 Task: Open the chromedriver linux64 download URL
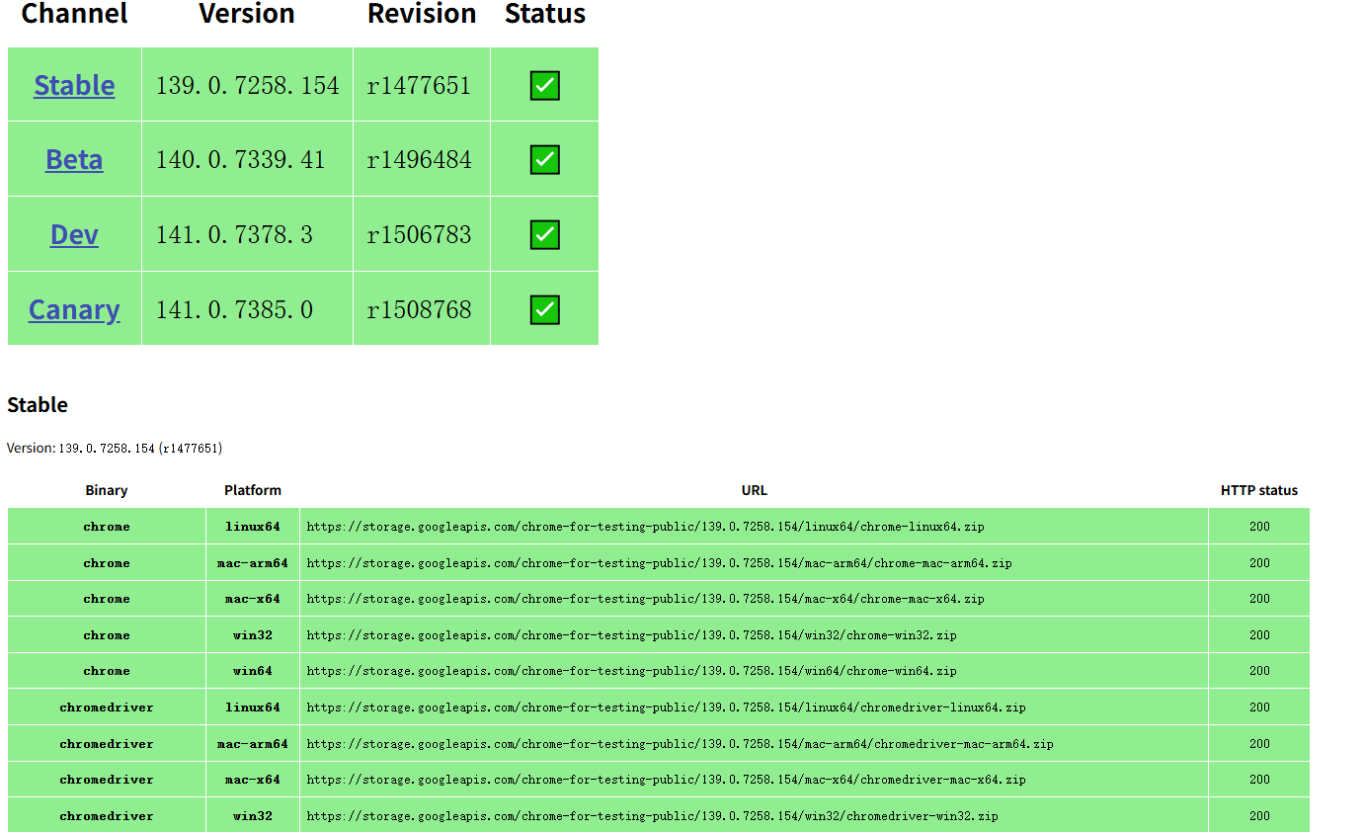666,707
